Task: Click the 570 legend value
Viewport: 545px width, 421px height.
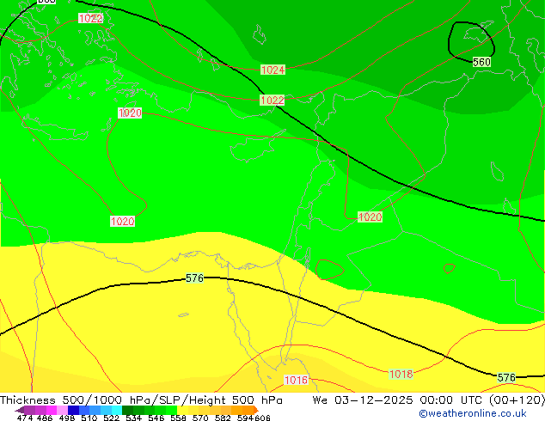Action: [x=200, y=418]
